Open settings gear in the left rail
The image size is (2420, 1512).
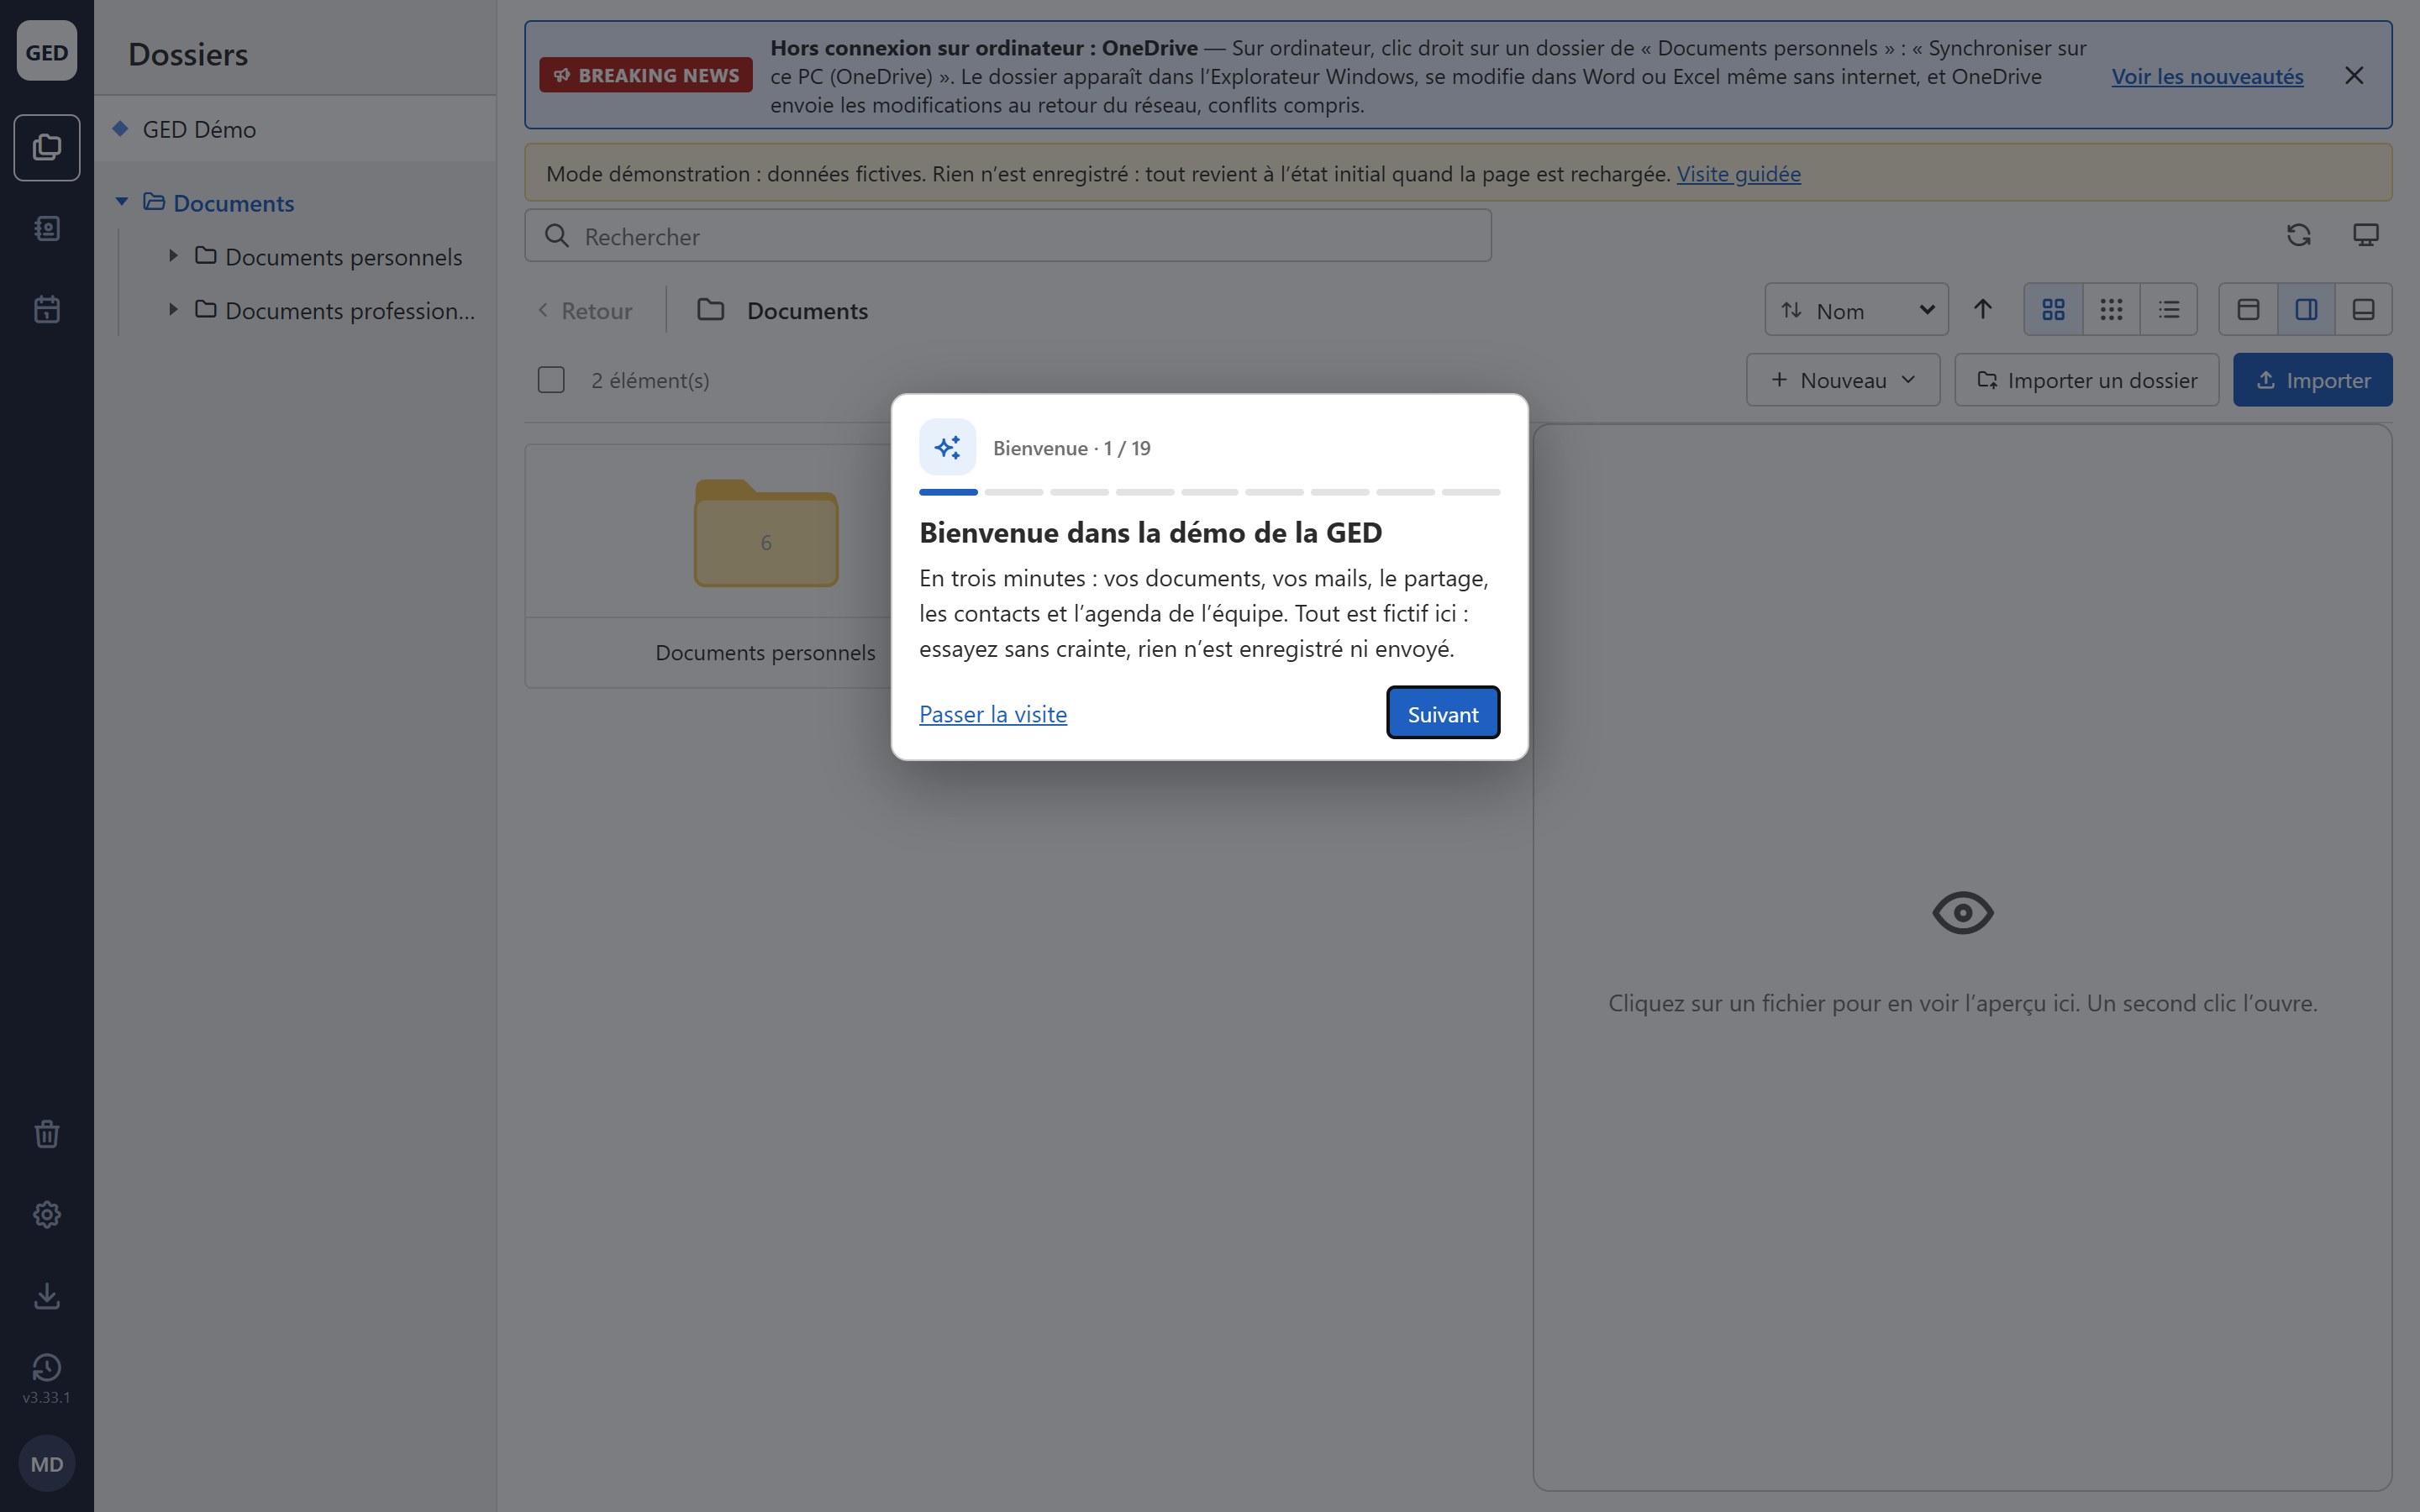pyautogui.click(x=47, y=1215)
